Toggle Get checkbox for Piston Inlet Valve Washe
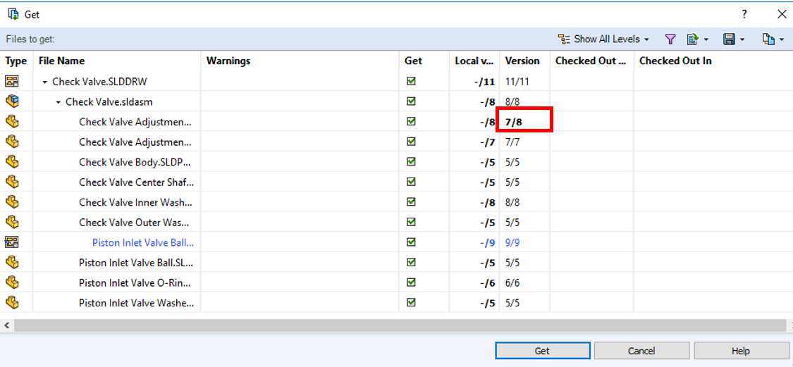 [411, 302]
